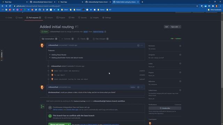The width and height of the screenshot is (223, 125).
Task: Open the AD bookmarks folder
Action: point(109,10)
